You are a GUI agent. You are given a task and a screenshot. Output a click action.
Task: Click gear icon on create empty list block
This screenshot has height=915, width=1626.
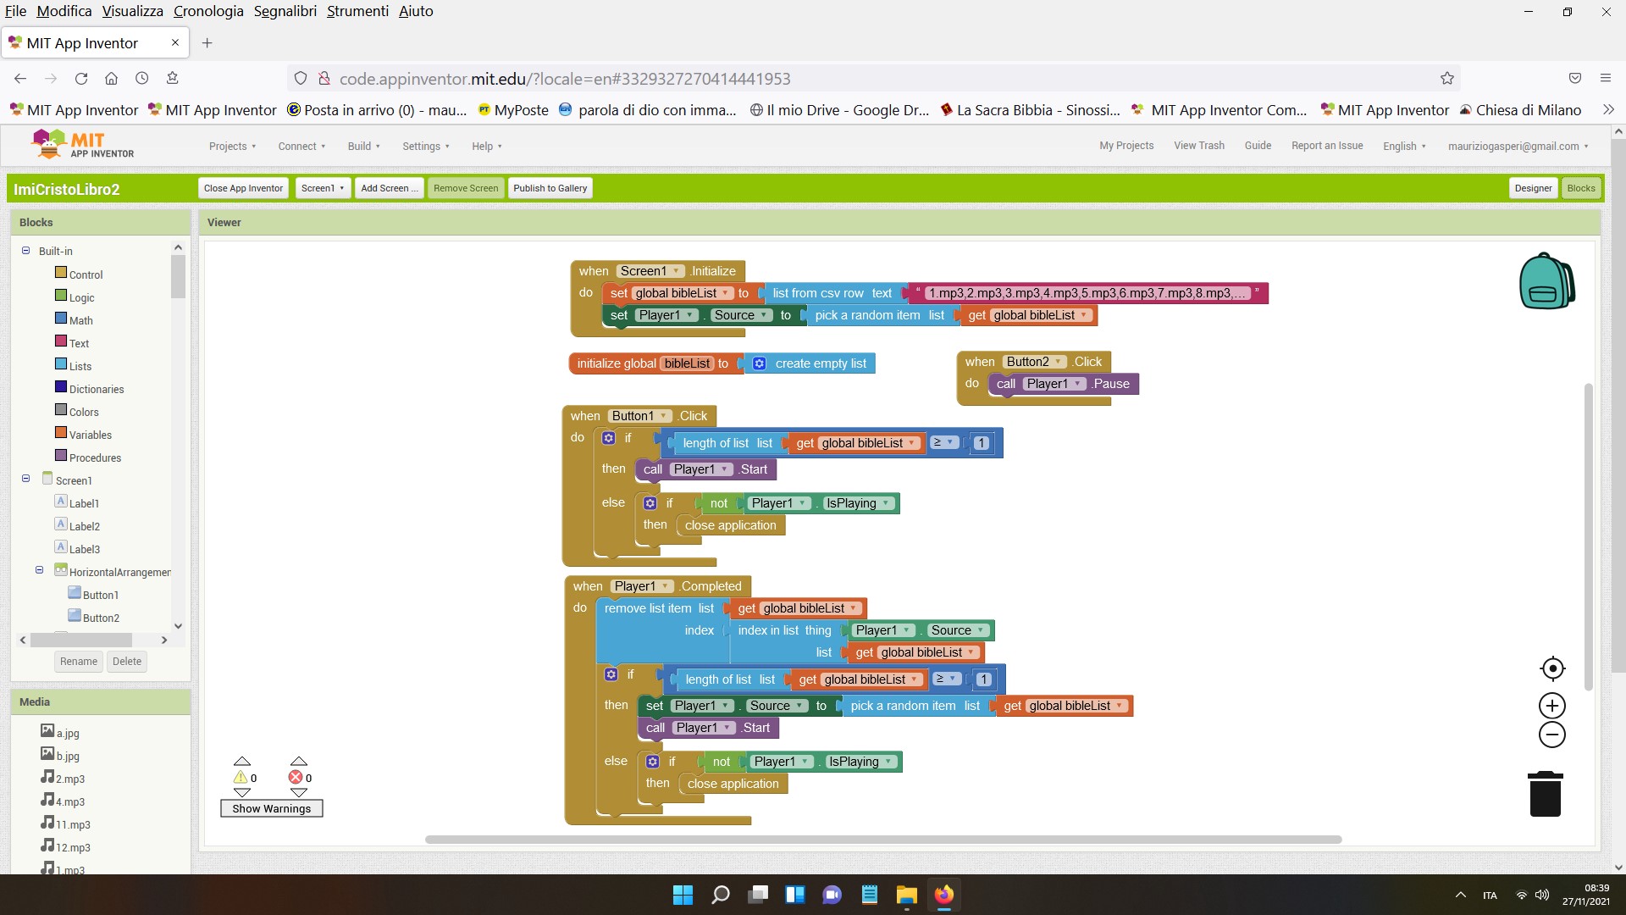pyautogui.click(x=760, y=363)
